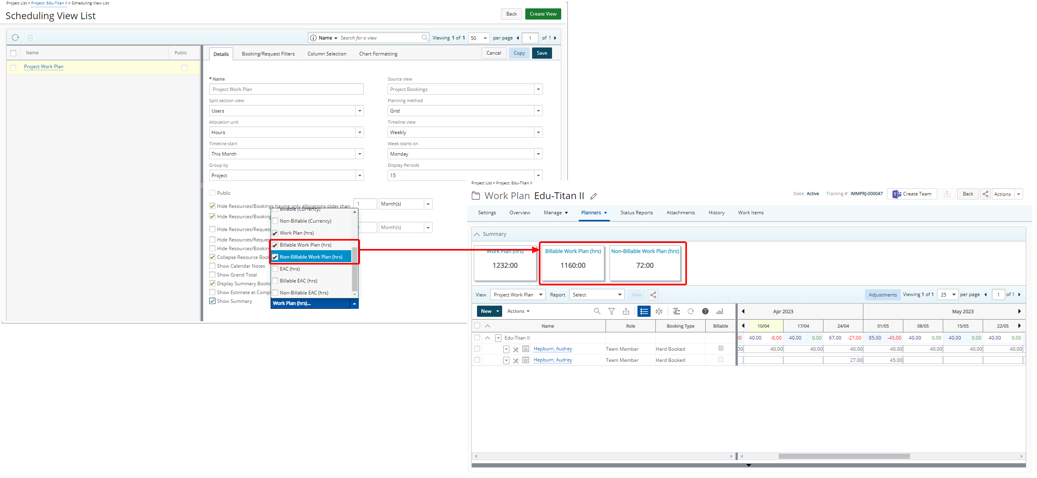Open the Split section view dropdown

coord(360,111)
